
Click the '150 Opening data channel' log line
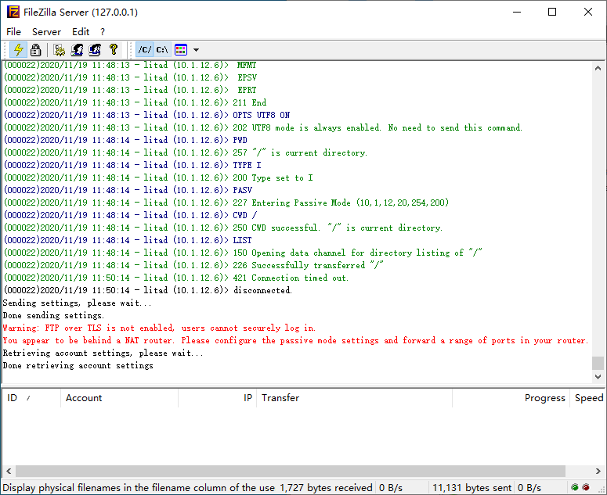pyautogui.click(x=243, y=253)
